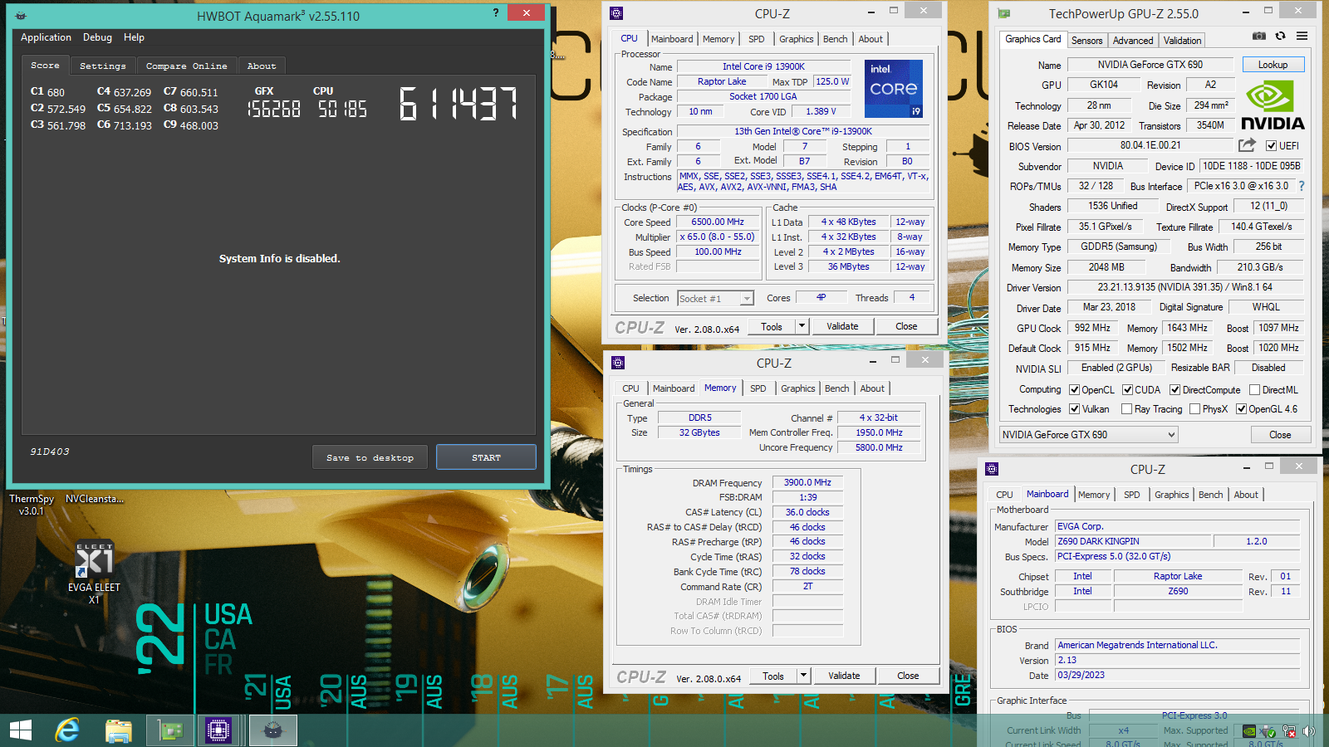The image size is (1329, 747).
Task: Launch Internet Explorer from the taskbar
Action: [x=67, y=730]
